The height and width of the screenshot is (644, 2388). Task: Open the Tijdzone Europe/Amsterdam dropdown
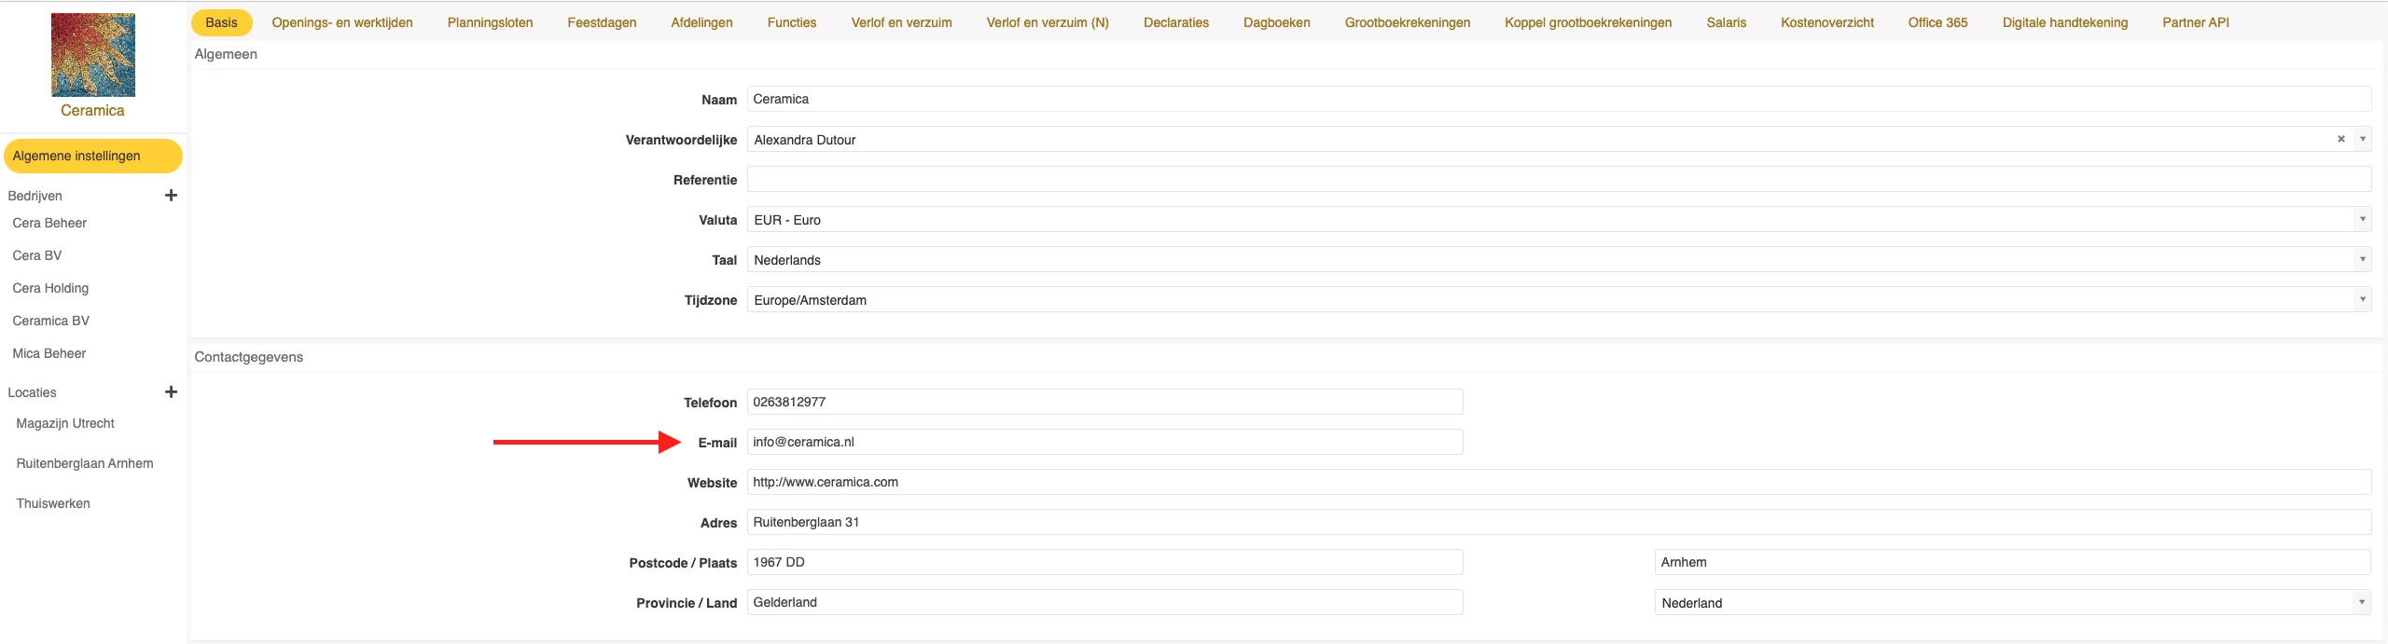click(1559, 300)
